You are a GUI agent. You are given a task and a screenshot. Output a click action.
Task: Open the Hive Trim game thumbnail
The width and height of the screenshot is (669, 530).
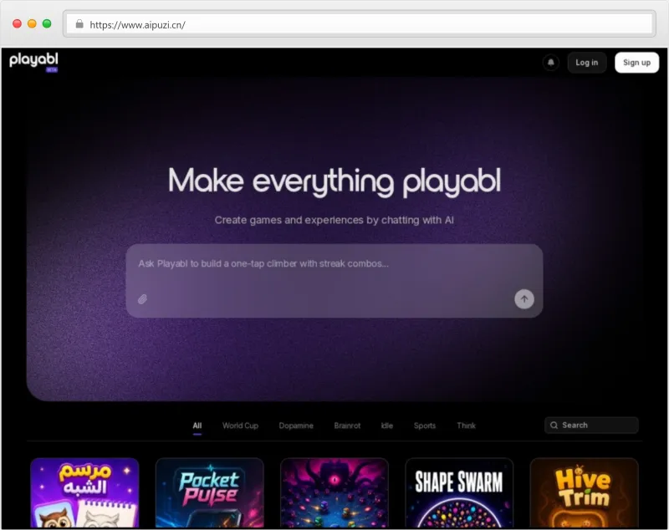click(584, 493)
